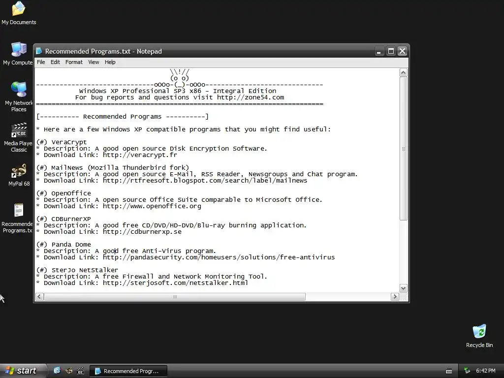Minimize the Notepad window
The height and width of the screenshot is (378, 504).
click(379, 51)
